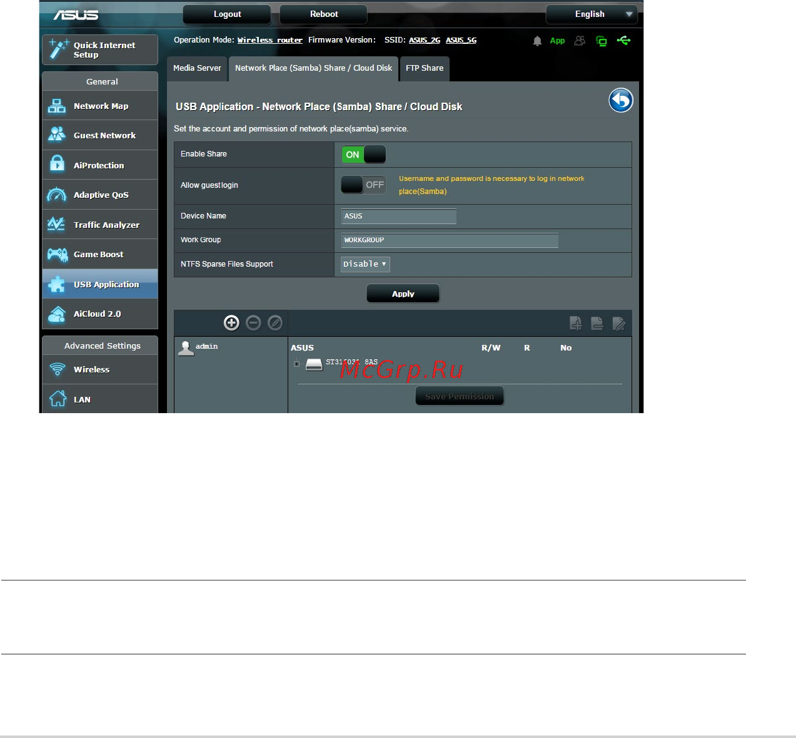The height and width of the screenshot is (738, 796).
Task: Click the Device Name input field
Action: pos(399,216)
